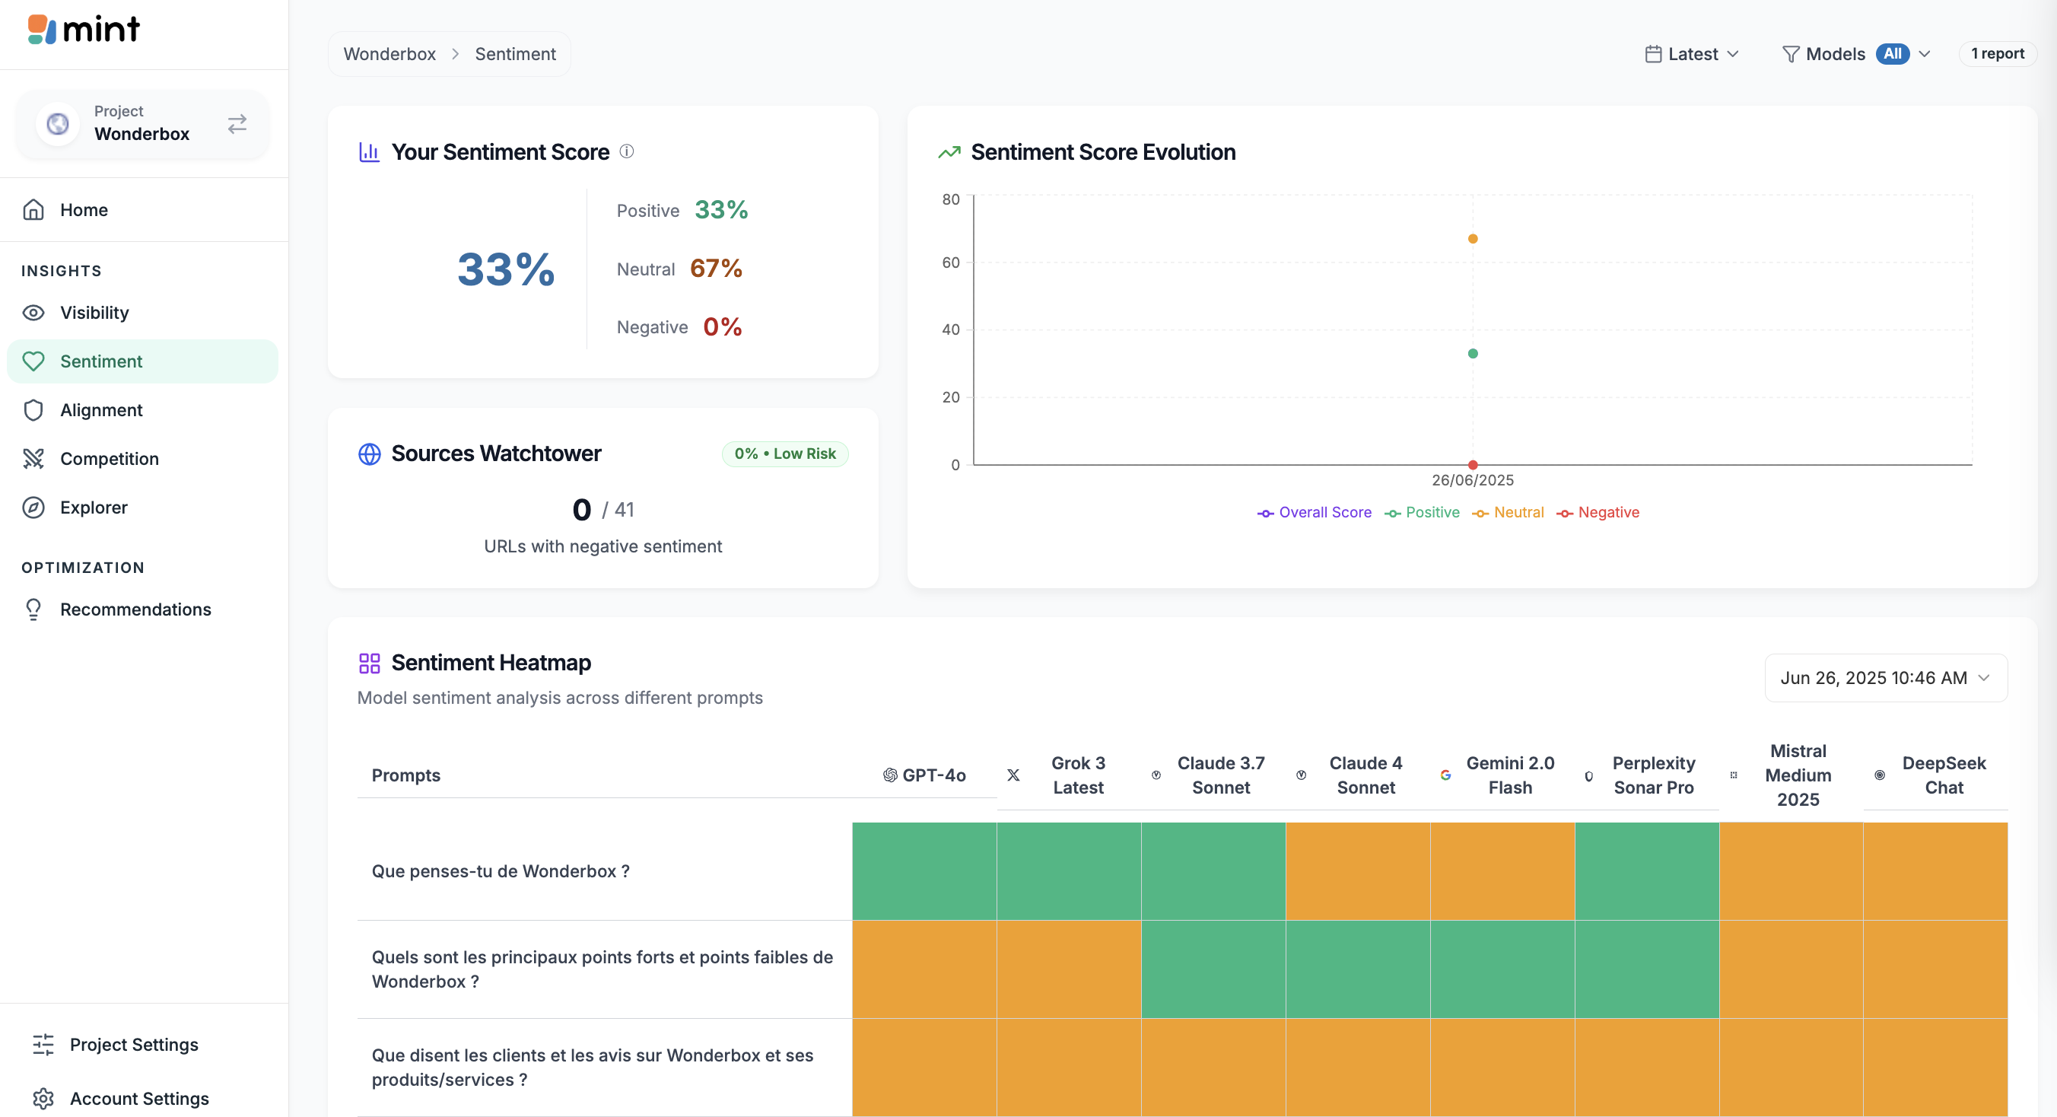Open the Project Wonderbox selector
The image size is (2057, 1117).
(x=142, y=124)
